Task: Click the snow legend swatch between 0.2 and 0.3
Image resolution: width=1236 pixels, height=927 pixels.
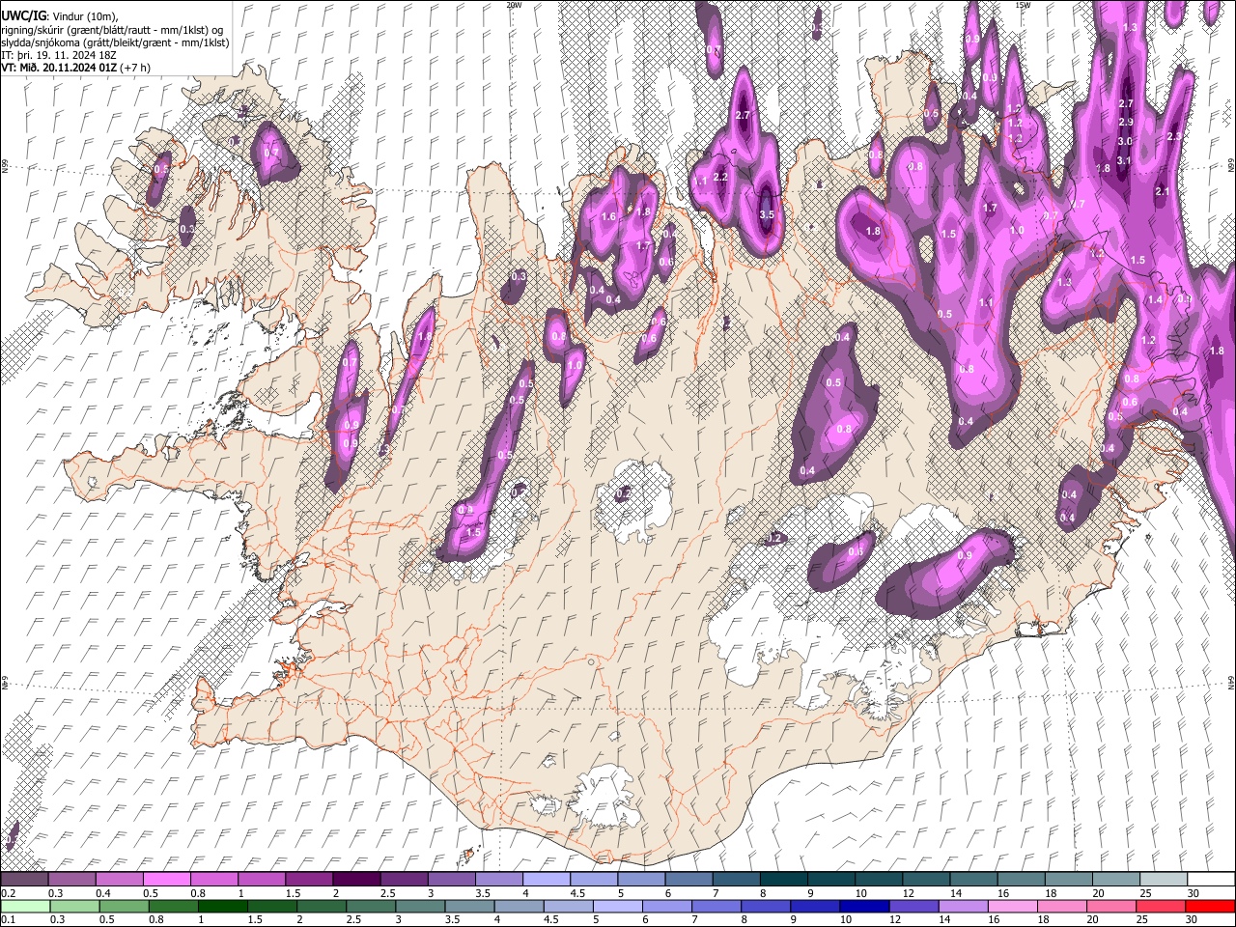Action: pyautogui.click(x=24, y=880)
